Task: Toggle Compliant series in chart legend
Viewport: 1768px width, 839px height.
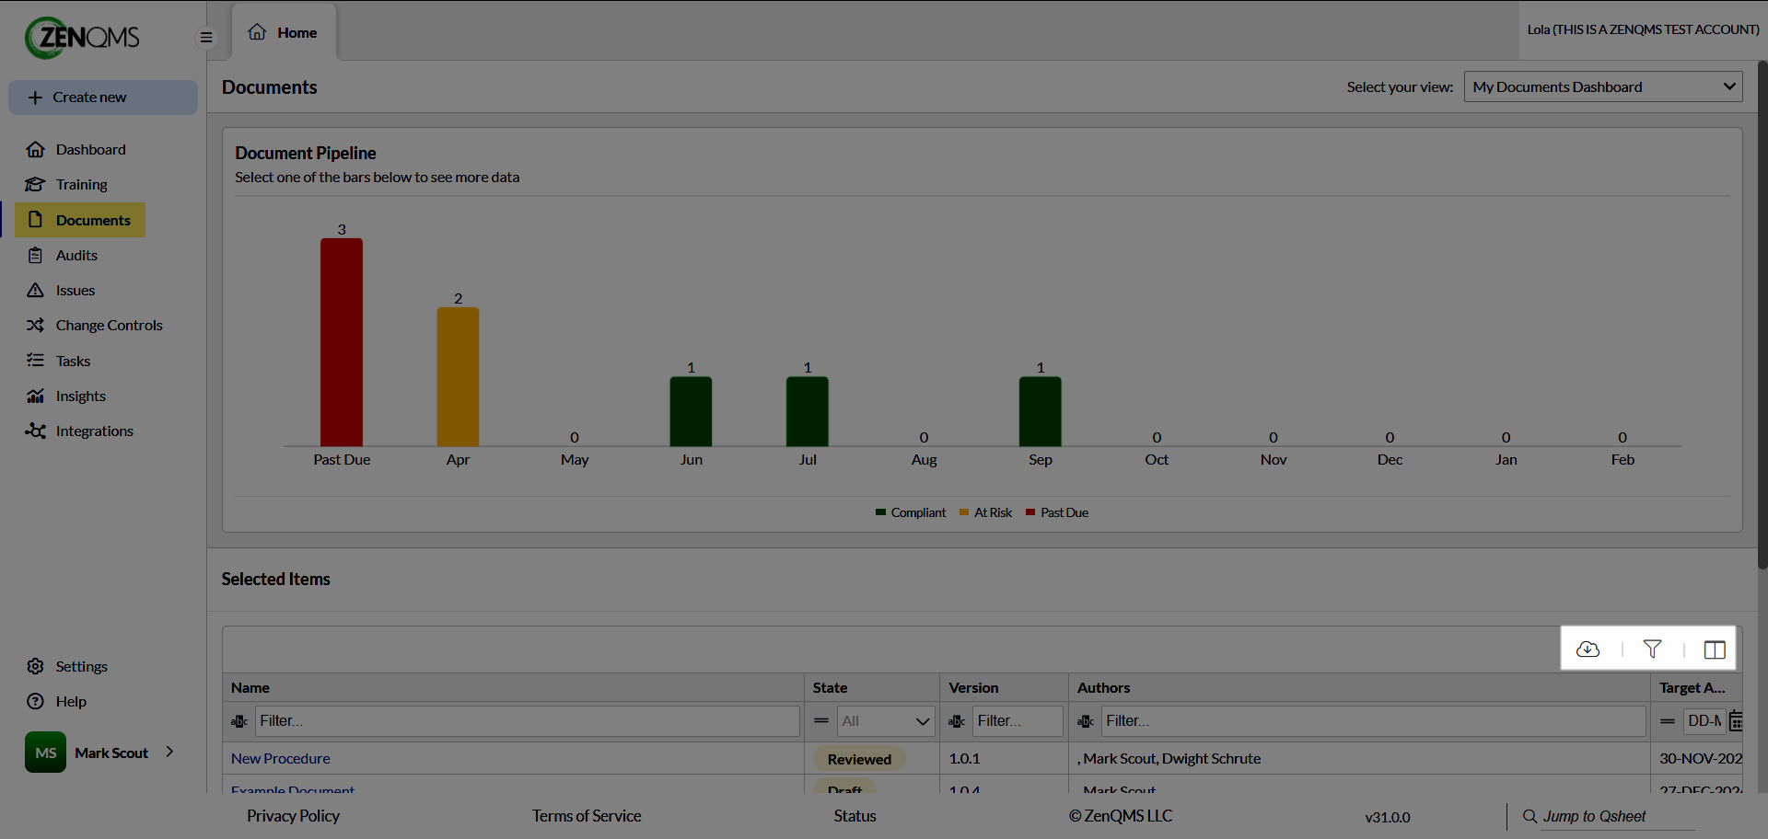Action: [x=911, y=512]
